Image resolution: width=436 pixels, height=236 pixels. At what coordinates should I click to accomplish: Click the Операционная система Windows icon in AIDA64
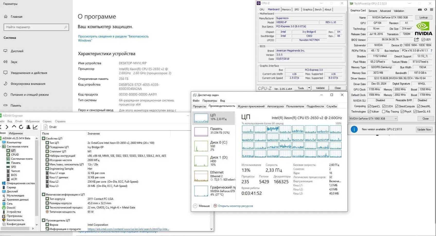[4, 183]
